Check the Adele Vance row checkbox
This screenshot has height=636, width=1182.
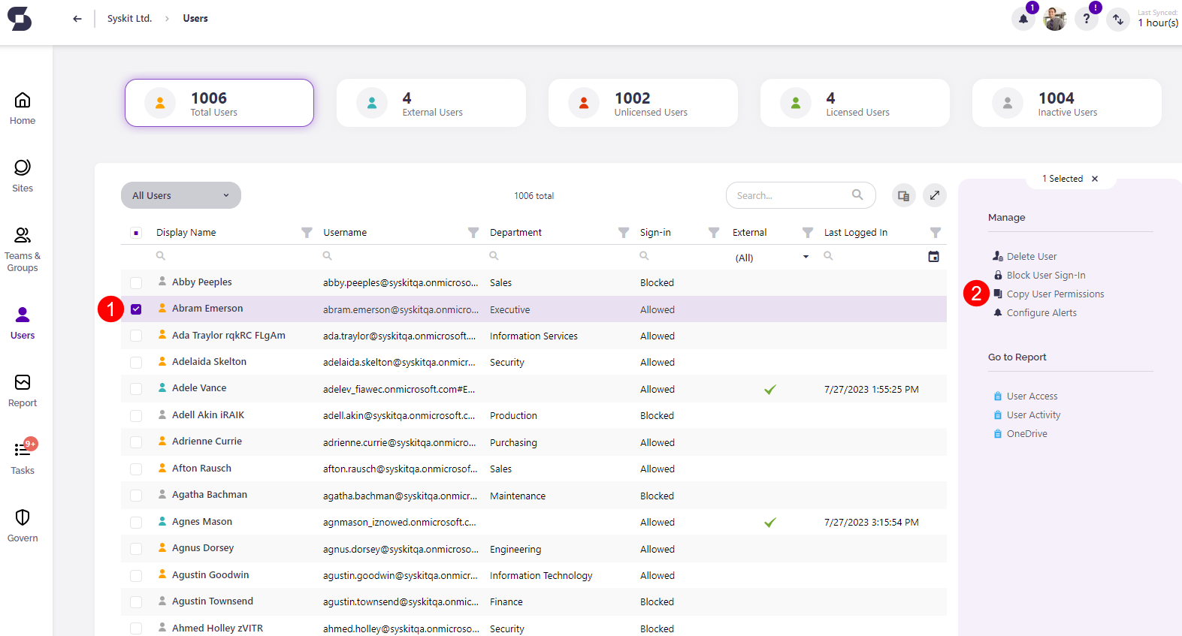pos(136,389)
